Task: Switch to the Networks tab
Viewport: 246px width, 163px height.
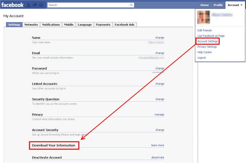Action: tap(31, 25)
